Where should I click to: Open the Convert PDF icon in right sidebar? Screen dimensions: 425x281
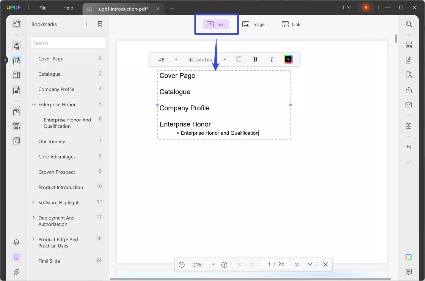[409, 60]
